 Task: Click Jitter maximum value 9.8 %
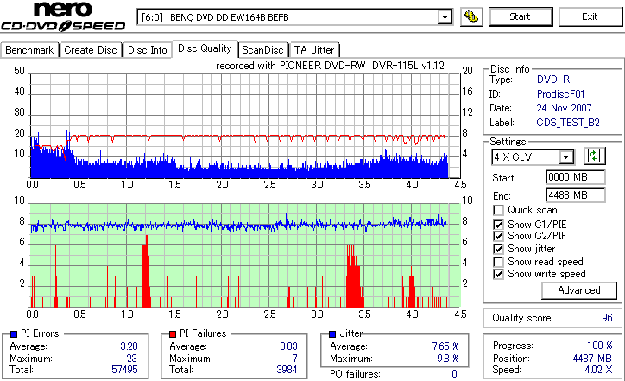[x=448, y=359]
